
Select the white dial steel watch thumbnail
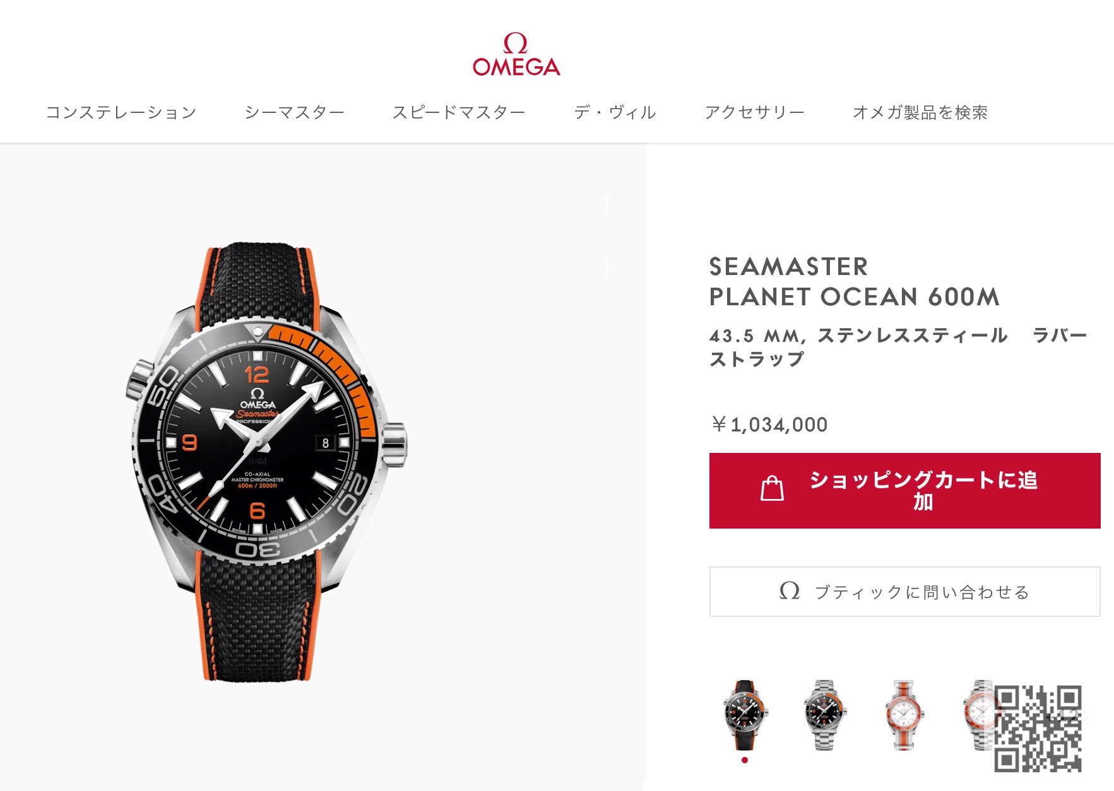[979, 715]
